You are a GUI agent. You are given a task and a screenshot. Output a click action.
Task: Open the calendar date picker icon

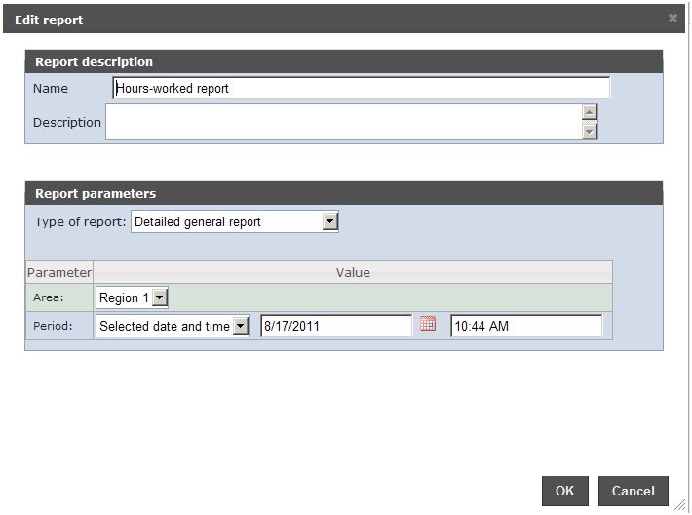click(x=428, y=324)
